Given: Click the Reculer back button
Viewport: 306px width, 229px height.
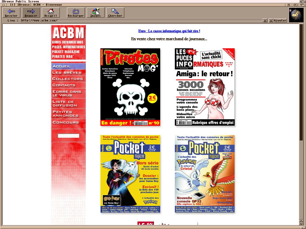Looking at the screenshot, I should pos(11,13).
